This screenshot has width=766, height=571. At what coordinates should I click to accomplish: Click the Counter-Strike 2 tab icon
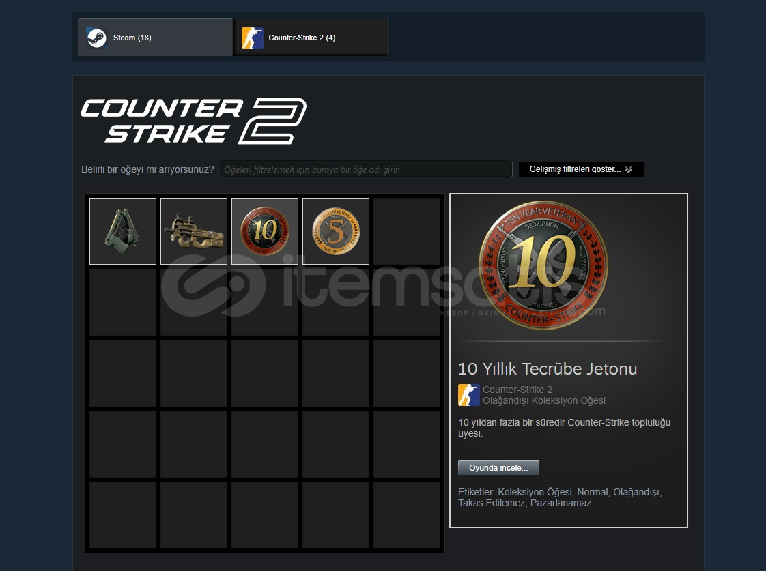253,38
